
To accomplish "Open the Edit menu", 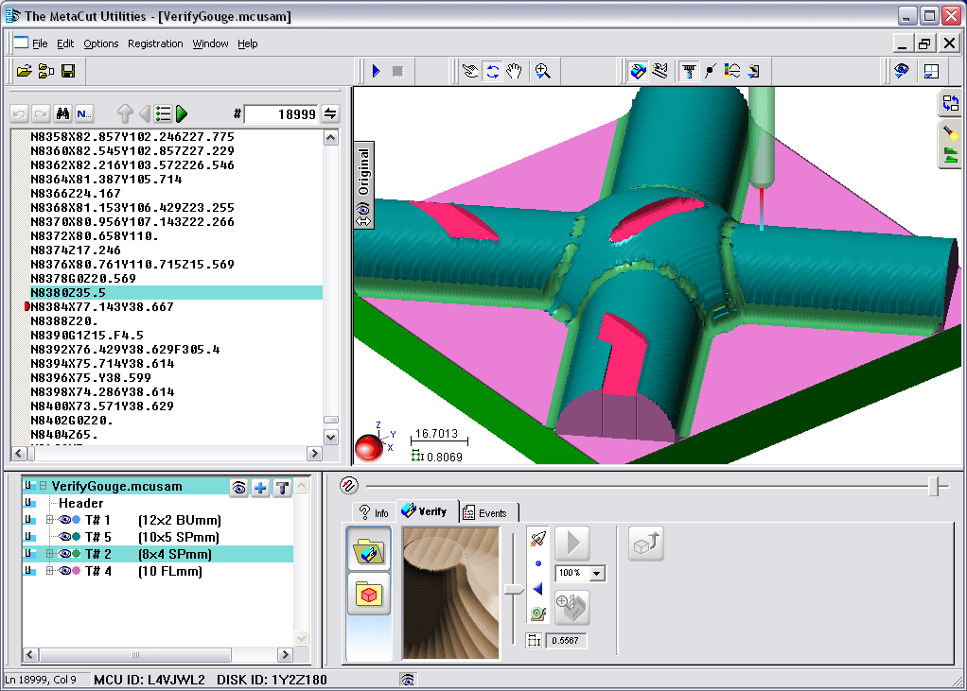I will point(64,43).
